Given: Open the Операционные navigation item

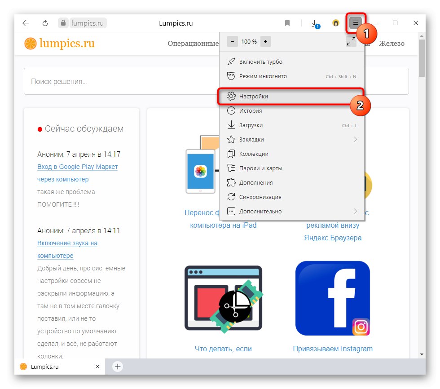Looking at the screenshot, I should tap(193, 44).
